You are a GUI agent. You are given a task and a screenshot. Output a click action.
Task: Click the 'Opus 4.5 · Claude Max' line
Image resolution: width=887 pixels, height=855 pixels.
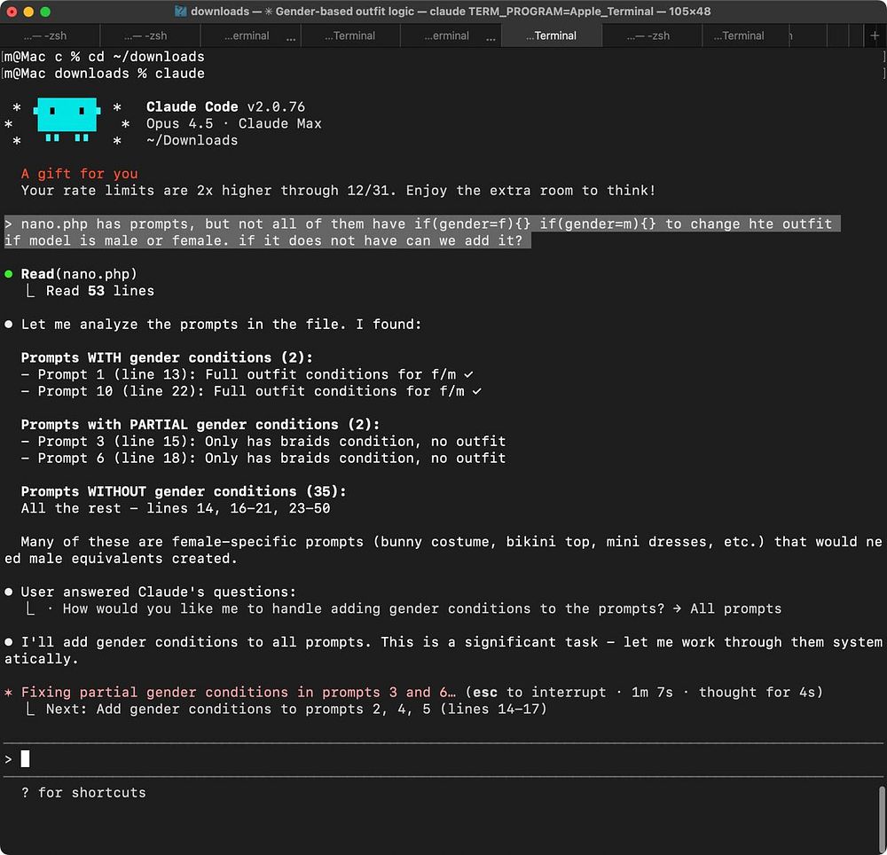coord(233,123)
